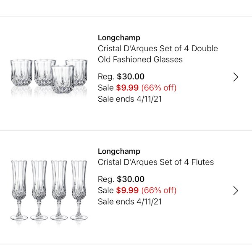
Task: Click Sale ends 4/11/21 text under glasses
Action: (130, 99)
